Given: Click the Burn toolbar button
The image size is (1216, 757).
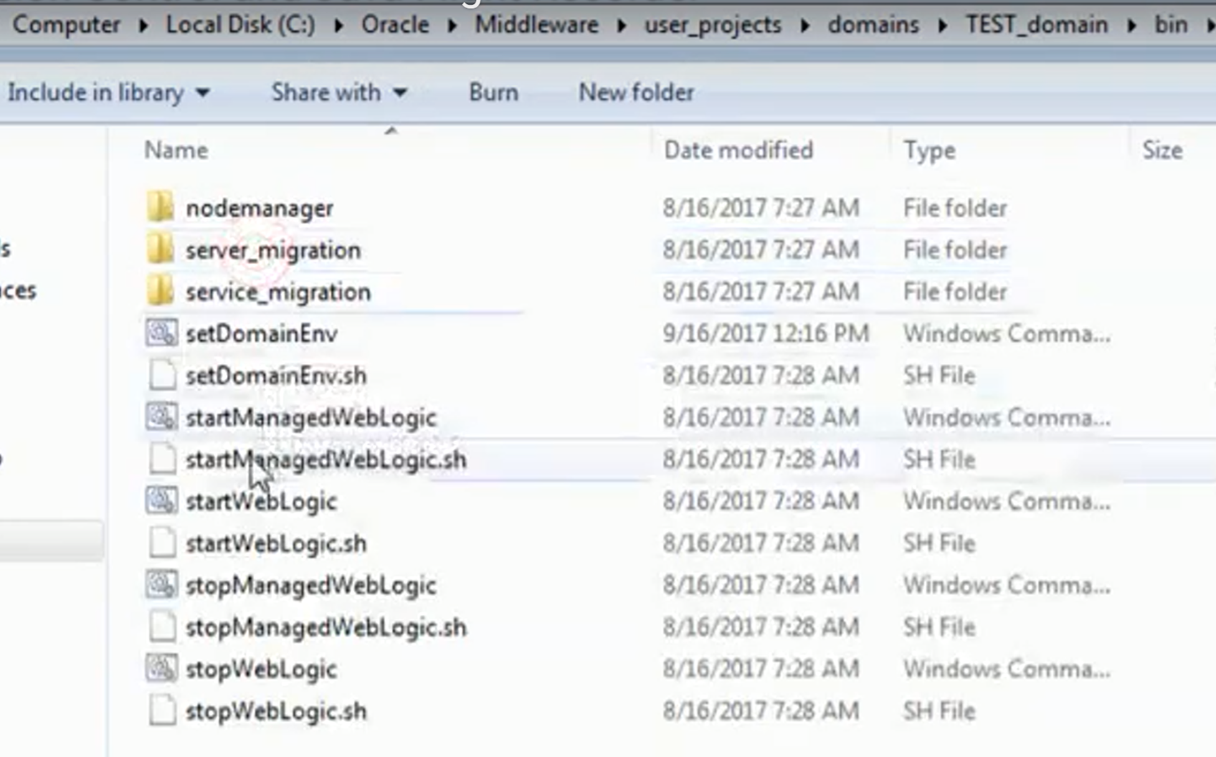Looking at the screenshot, I should coord(493,93).
